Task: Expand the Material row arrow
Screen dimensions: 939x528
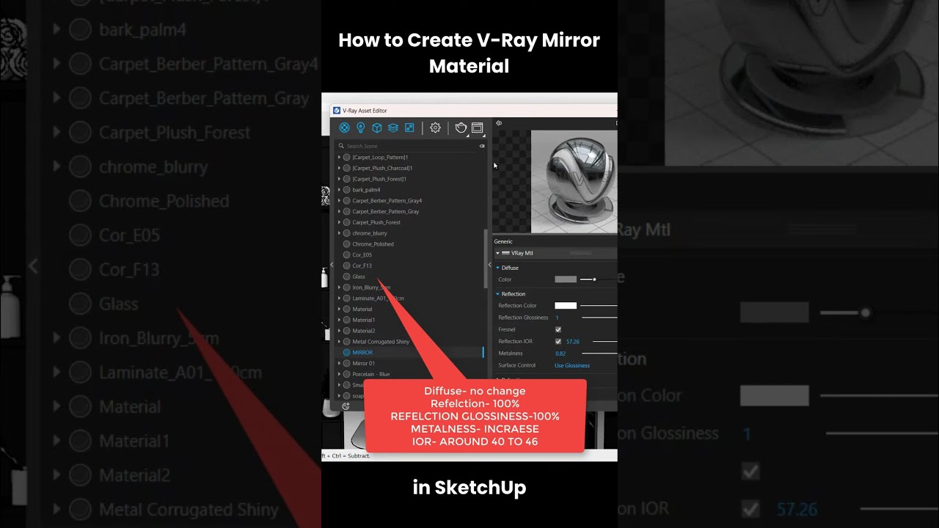Action: (x=339, y=309)
